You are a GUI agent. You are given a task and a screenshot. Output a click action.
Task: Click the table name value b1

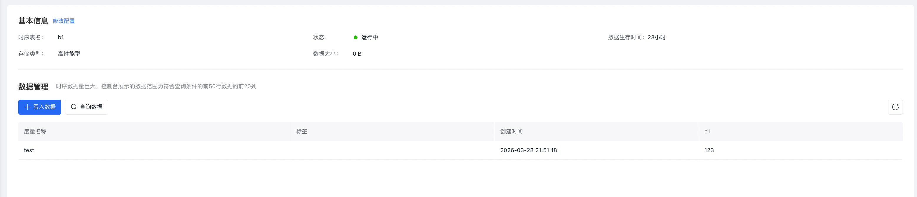61,38
